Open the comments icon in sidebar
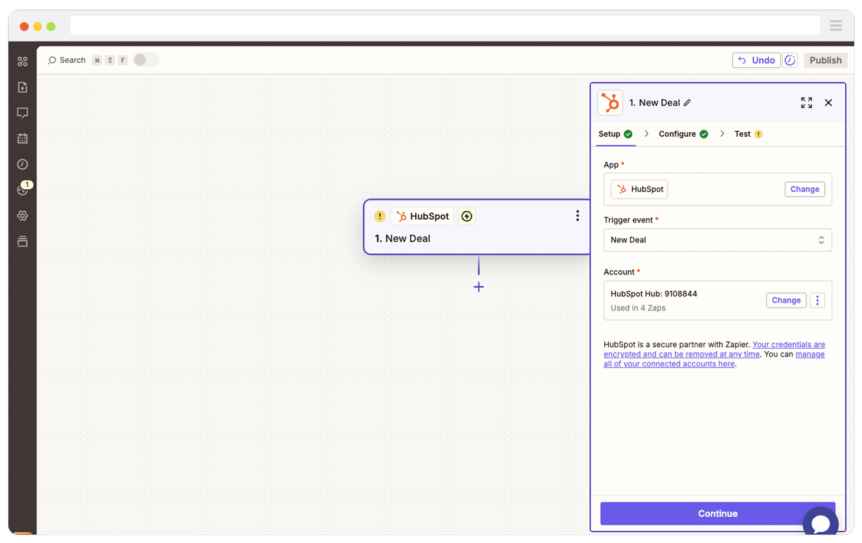 pos(22,113)
